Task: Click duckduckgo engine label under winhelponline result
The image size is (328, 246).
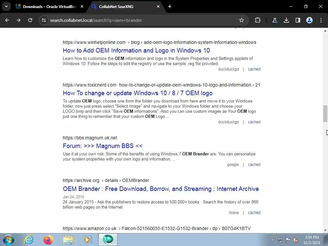Action: coord(228,69)
